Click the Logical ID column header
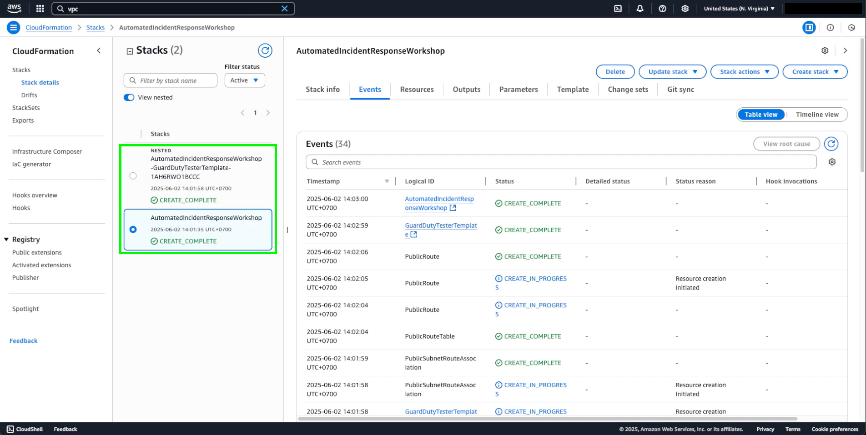 (419, 181)
